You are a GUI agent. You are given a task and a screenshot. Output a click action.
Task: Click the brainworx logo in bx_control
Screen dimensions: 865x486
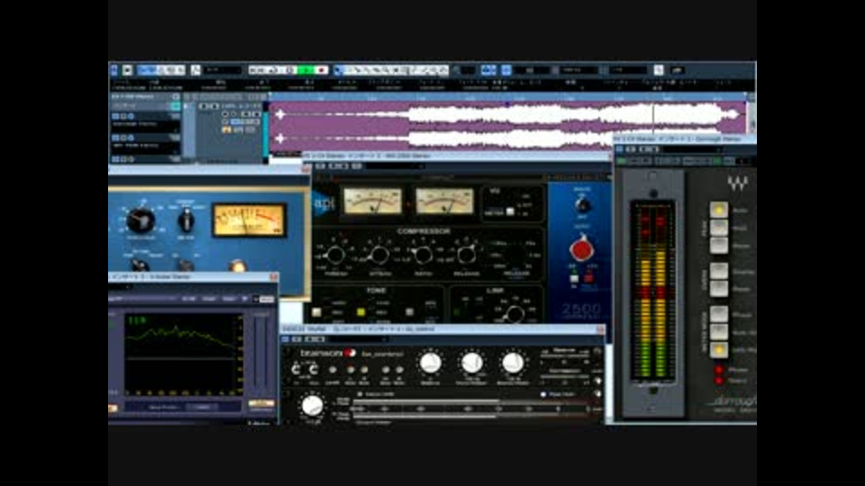[x=328, y=353]
